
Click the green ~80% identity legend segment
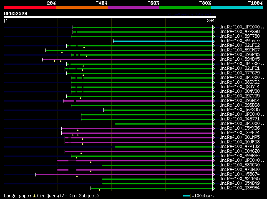click(185, 8)
